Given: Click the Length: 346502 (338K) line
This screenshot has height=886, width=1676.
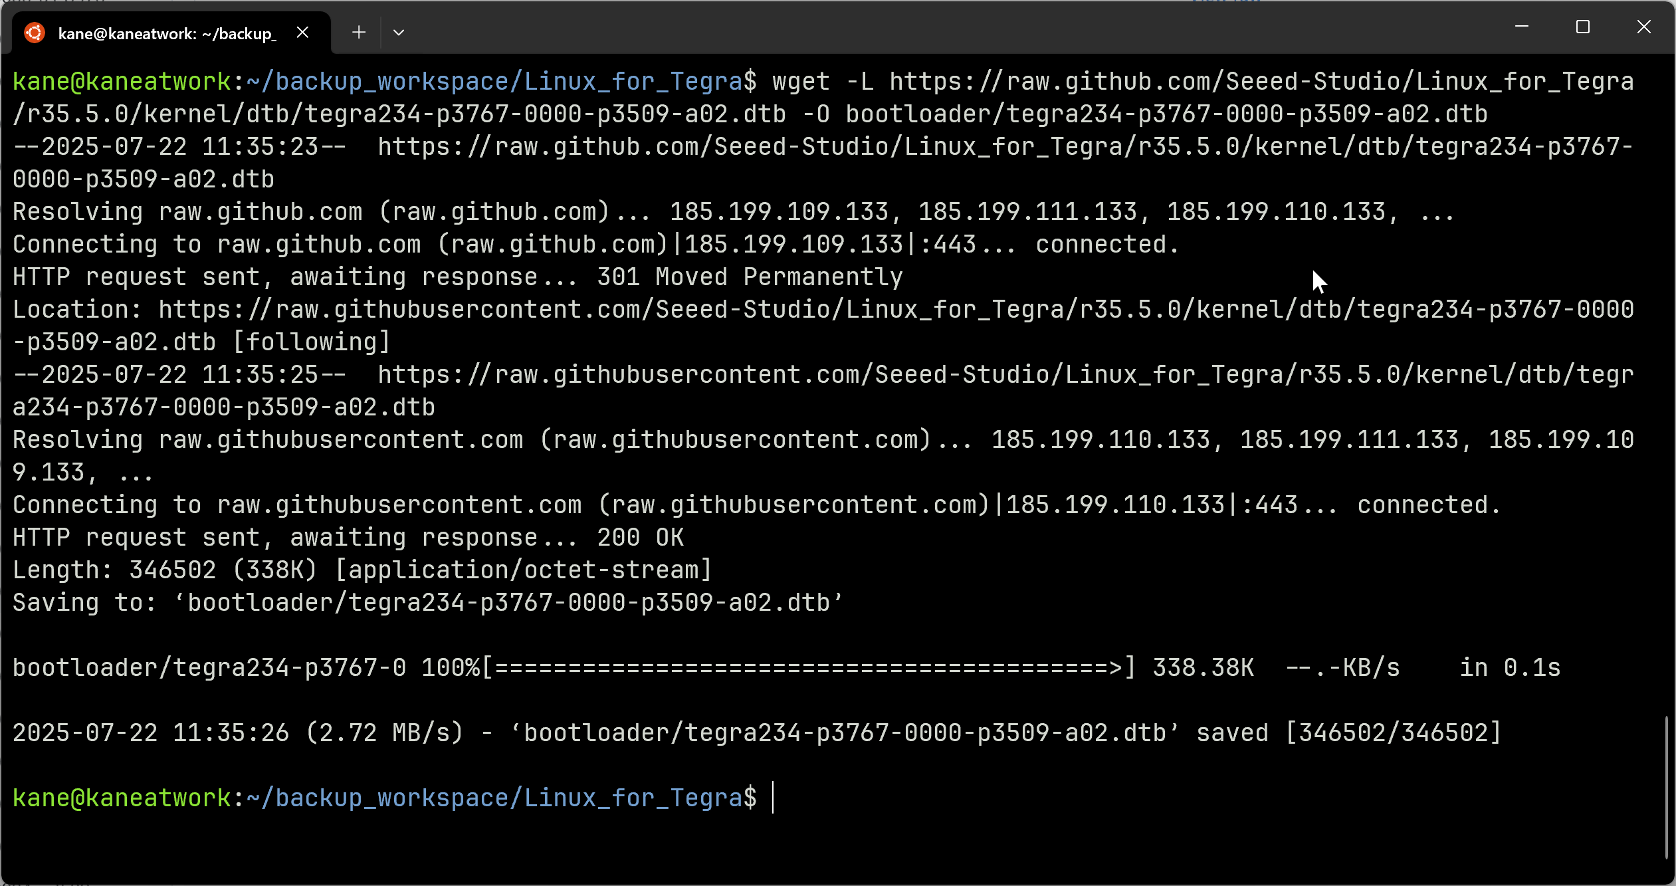Looking at the screenshot, I should pos(362,570).
